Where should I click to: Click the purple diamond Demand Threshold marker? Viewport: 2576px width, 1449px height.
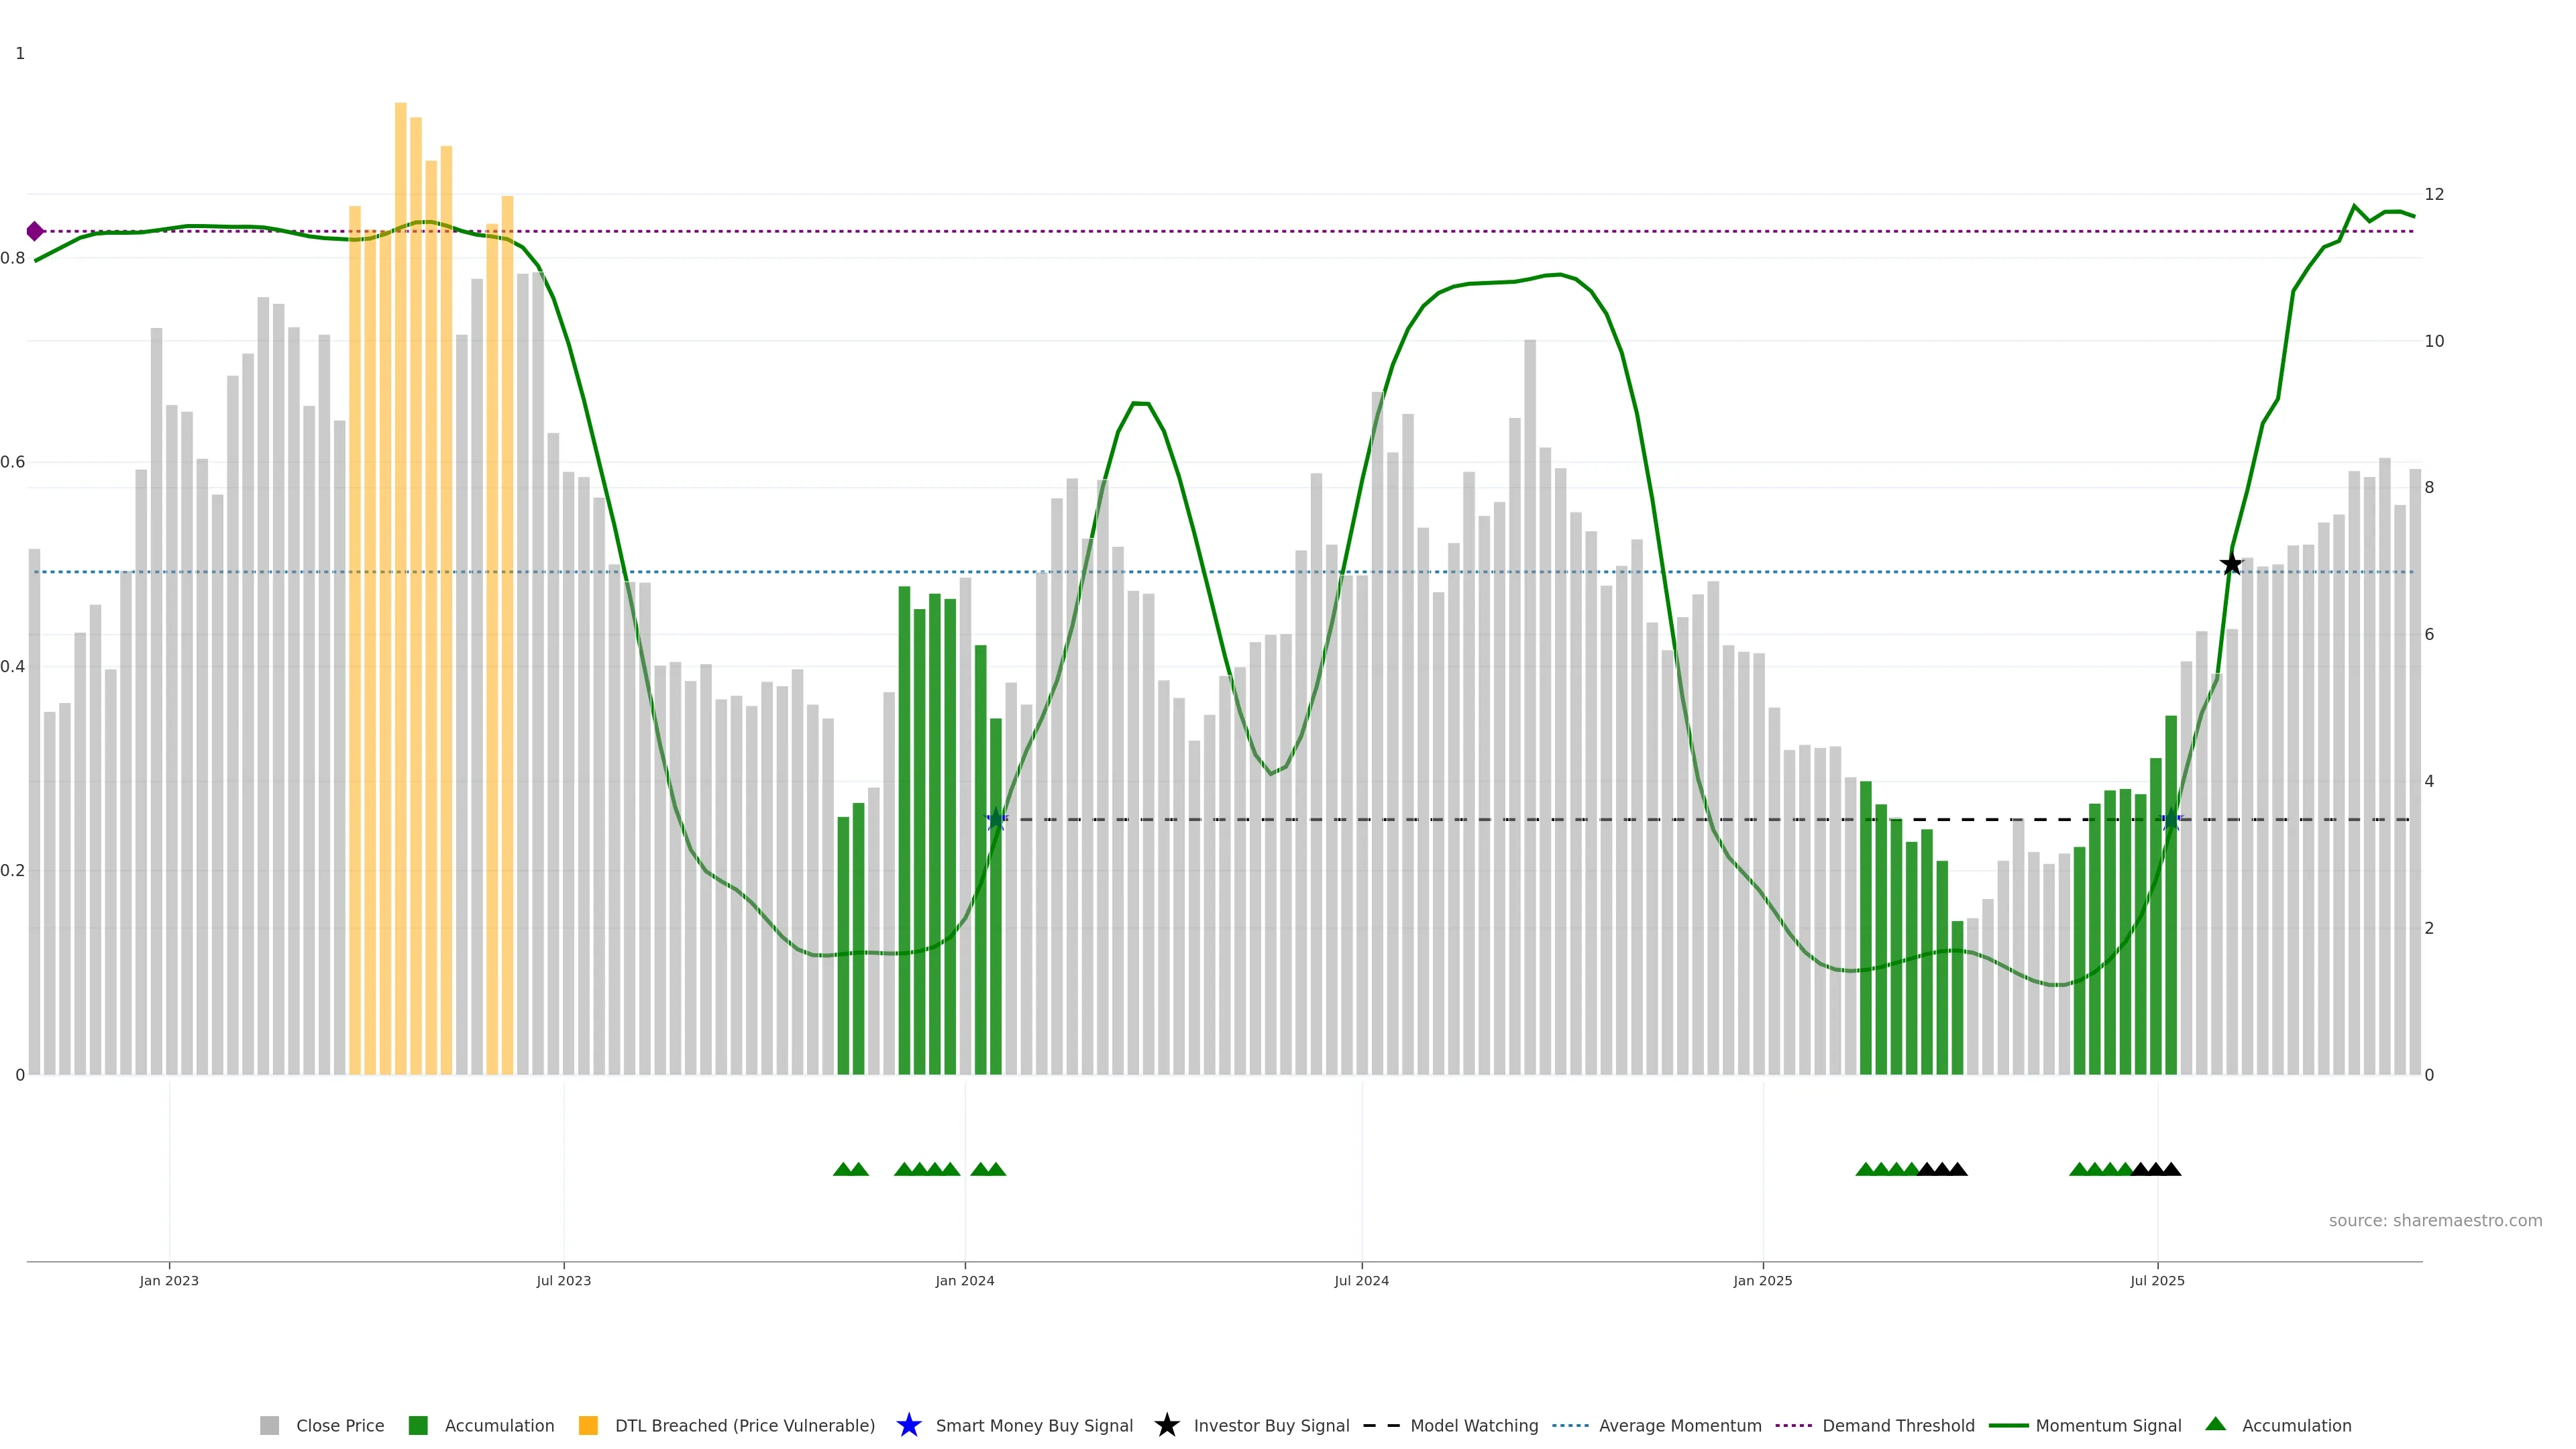35,231
